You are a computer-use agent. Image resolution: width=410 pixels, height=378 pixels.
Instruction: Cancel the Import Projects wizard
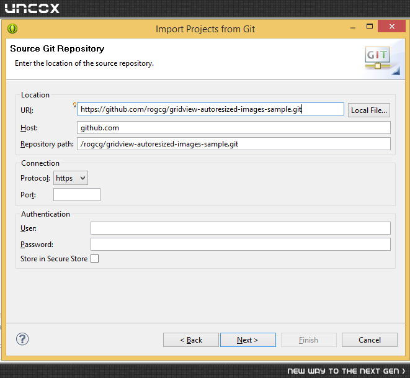(370, 340)
